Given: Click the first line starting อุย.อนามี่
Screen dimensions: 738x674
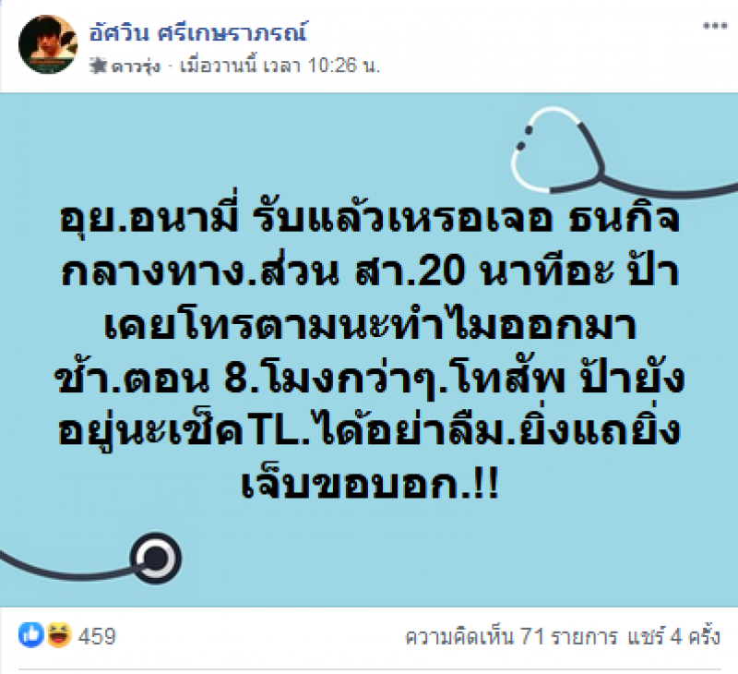Looking at the screenshot, I should coord(370,221).
